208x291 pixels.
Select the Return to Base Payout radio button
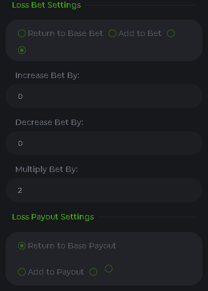pyautogui.click(x=22, y=246)
